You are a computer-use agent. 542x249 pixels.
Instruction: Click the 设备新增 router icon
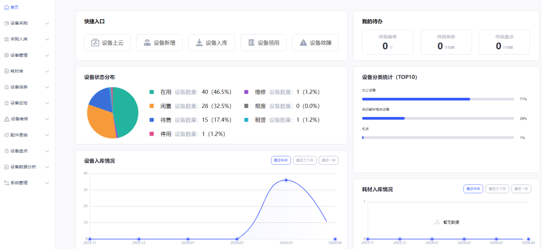coord(147,43)
